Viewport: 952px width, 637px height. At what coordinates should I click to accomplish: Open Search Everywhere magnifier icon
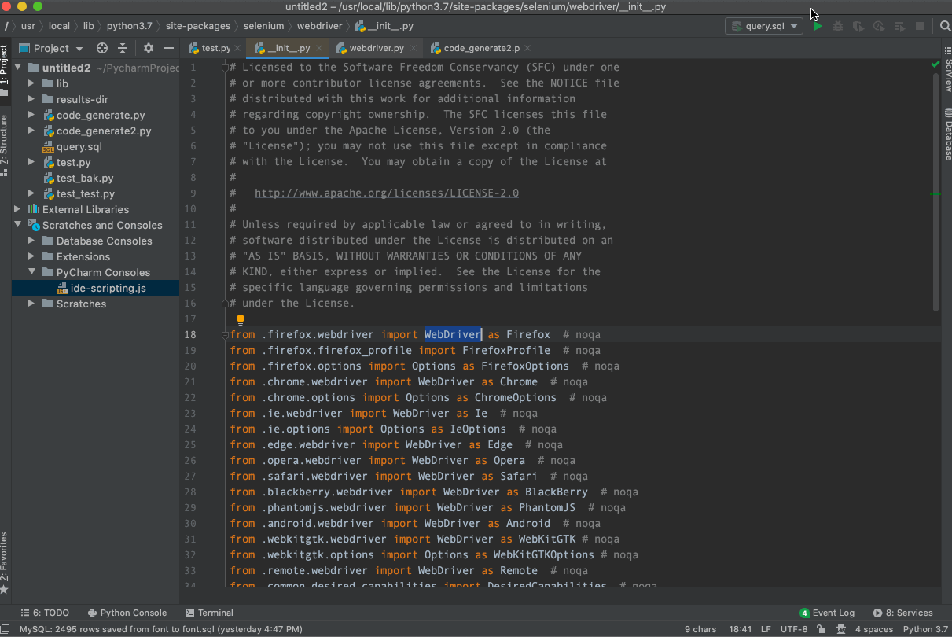pos(946,26)
